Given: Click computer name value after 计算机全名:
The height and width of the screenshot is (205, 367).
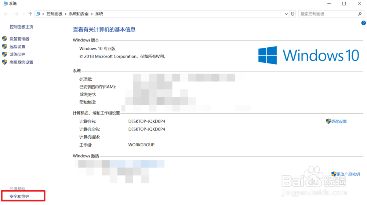Looking at the screenshot, I should tap(147, 129).
